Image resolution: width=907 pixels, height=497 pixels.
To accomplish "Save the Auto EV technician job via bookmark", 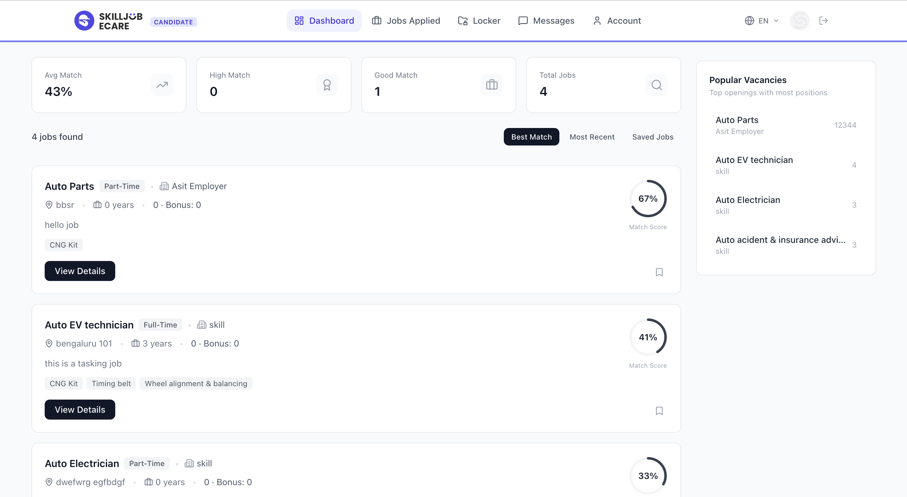I will [x=659, y=411].
